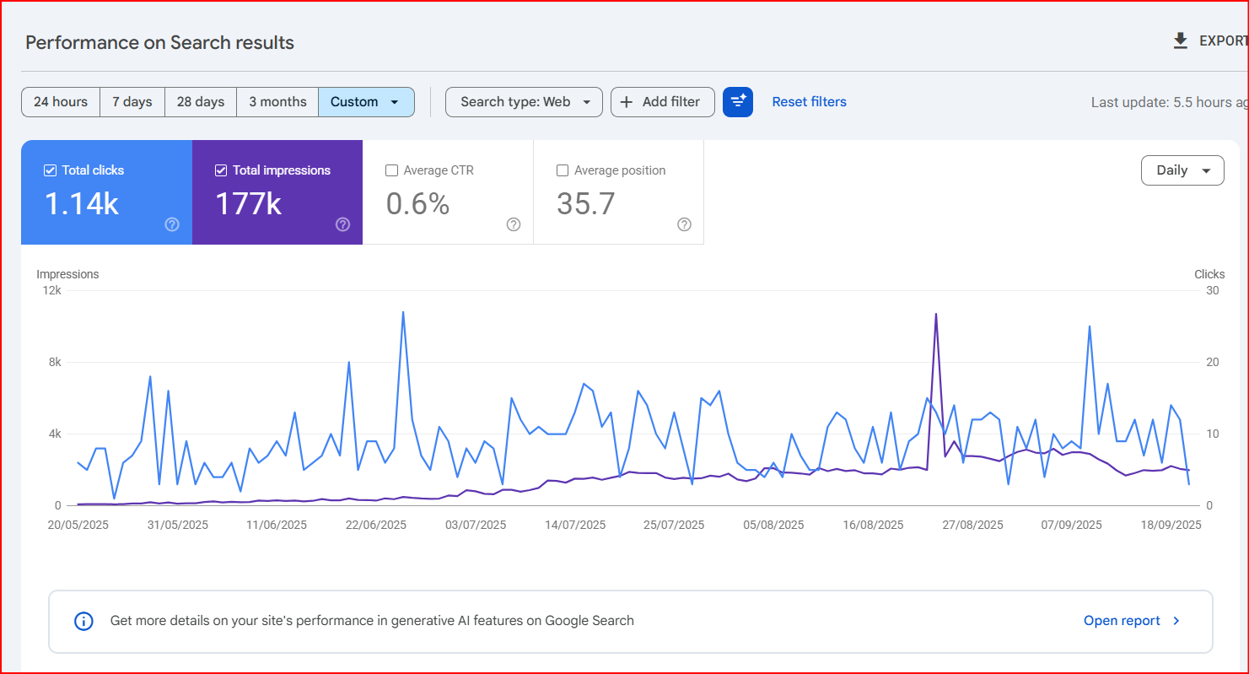Screen dimensions: 1249x674
Task: Click the 35.7 average position value
Action: click(586, 204)
